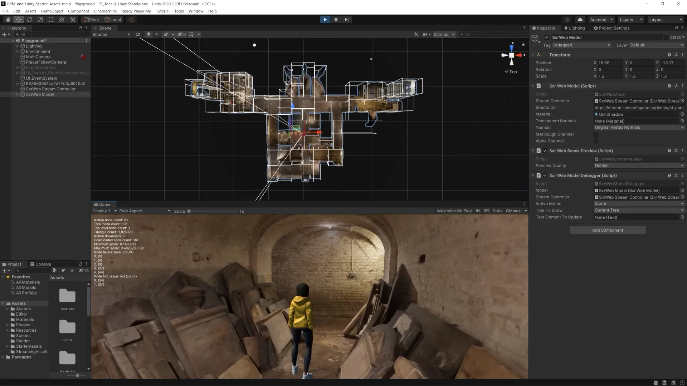Click the Position X input field
This screenshot has width=687, height=386.
[610, 63]
